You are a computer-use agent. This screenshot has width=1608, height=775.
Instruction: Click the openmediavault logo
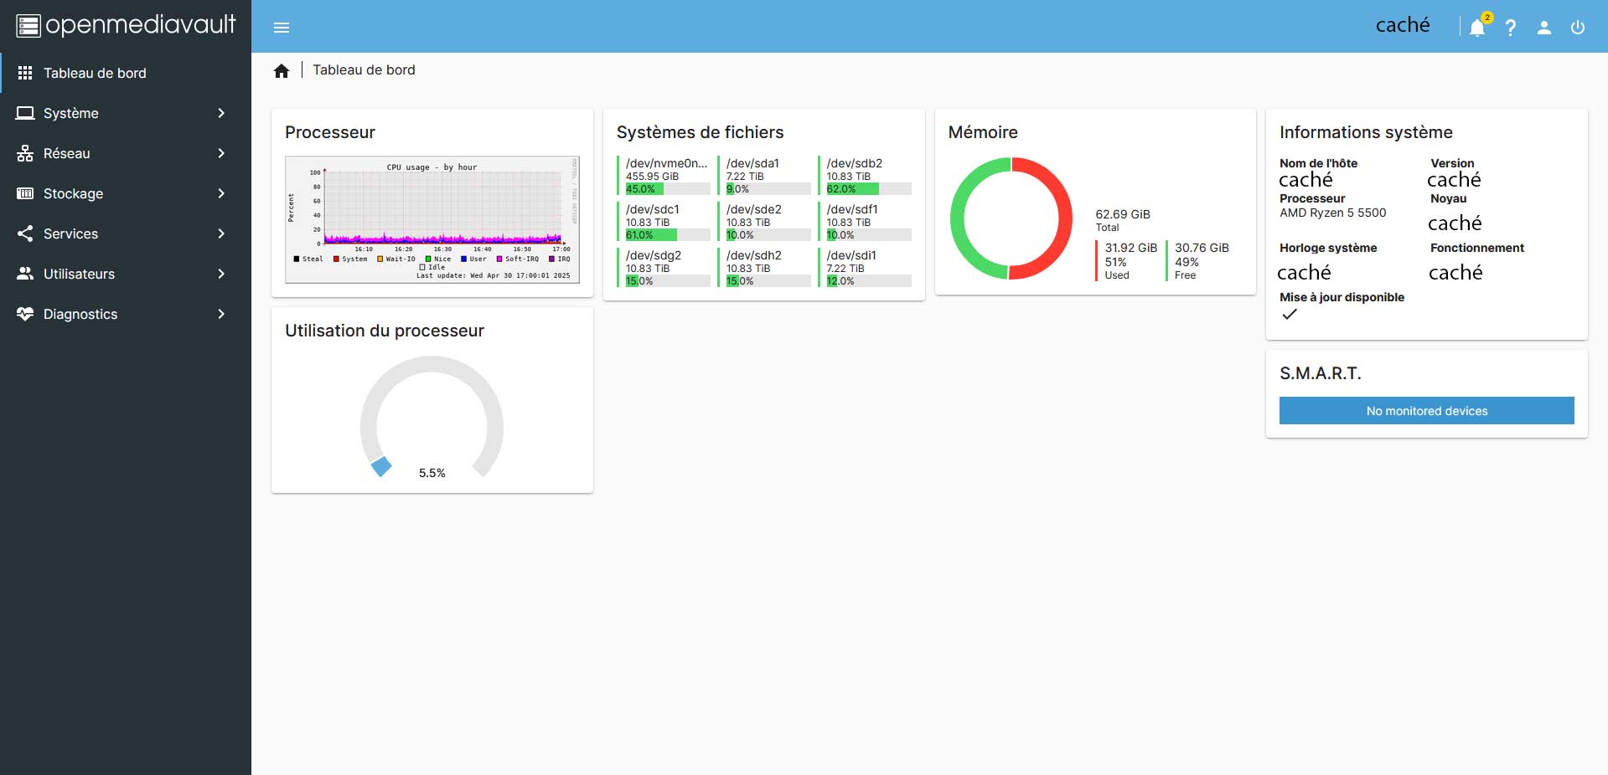[x=126, y=25]
